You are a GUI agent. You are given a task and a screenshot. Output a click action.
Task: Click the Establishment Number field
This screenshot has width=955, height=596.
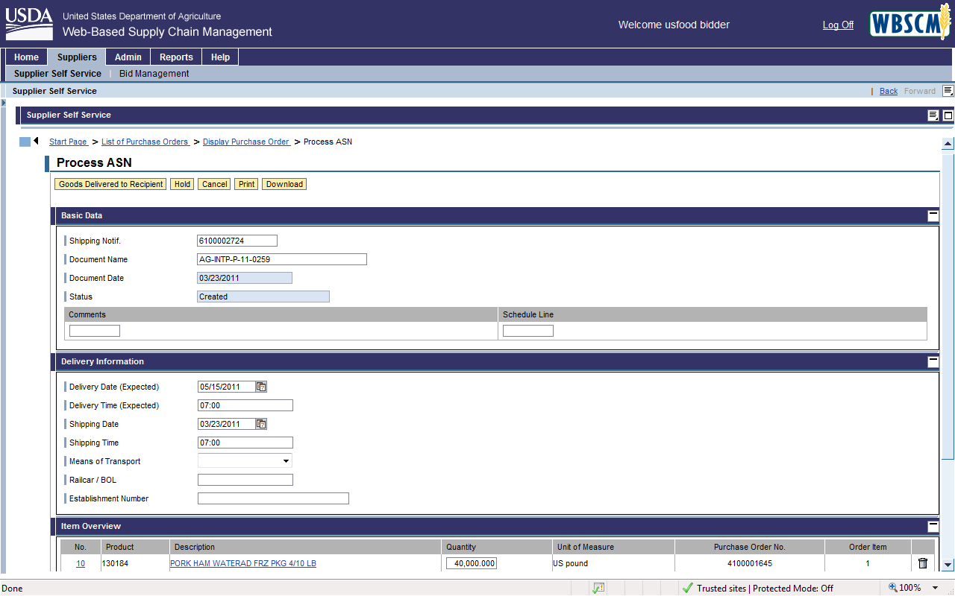tap(273, 498)
